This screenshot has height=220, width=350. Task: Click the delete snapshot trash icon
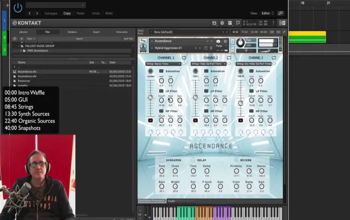click(x=211, y=48)
